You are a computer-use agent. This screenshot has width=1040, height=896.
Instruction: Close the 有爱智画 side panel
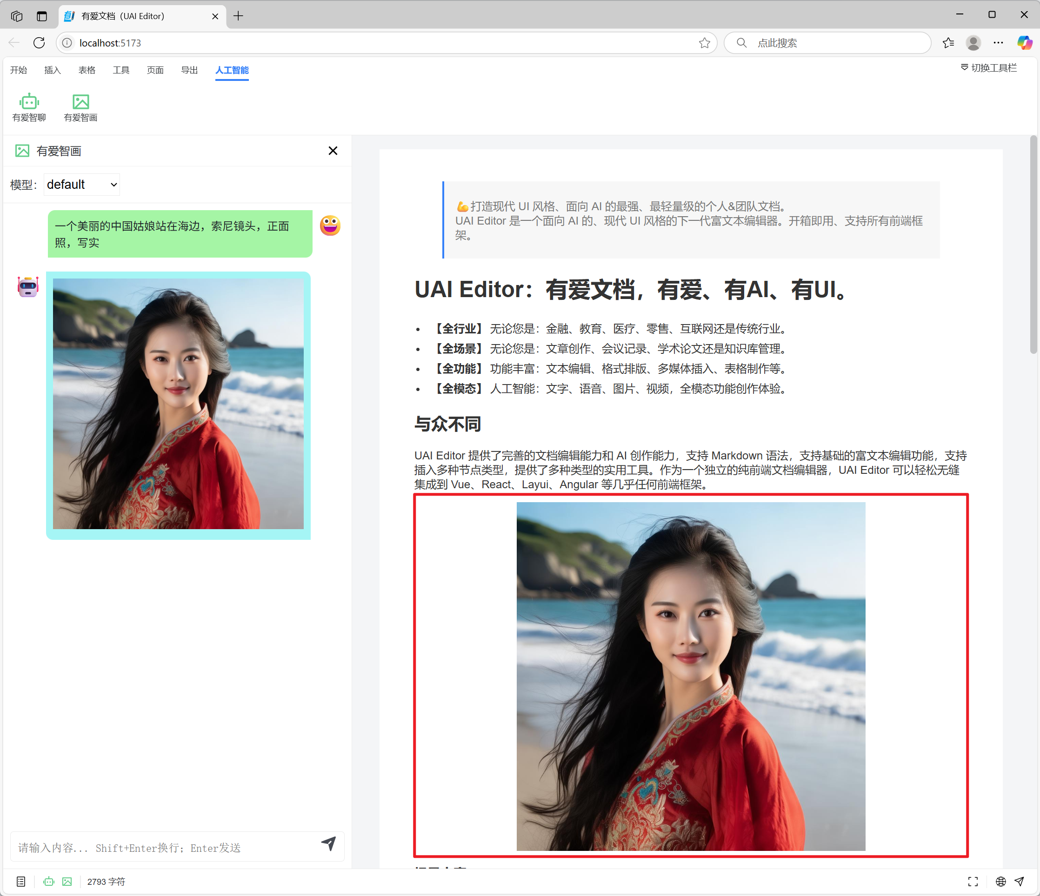(333, 151)
